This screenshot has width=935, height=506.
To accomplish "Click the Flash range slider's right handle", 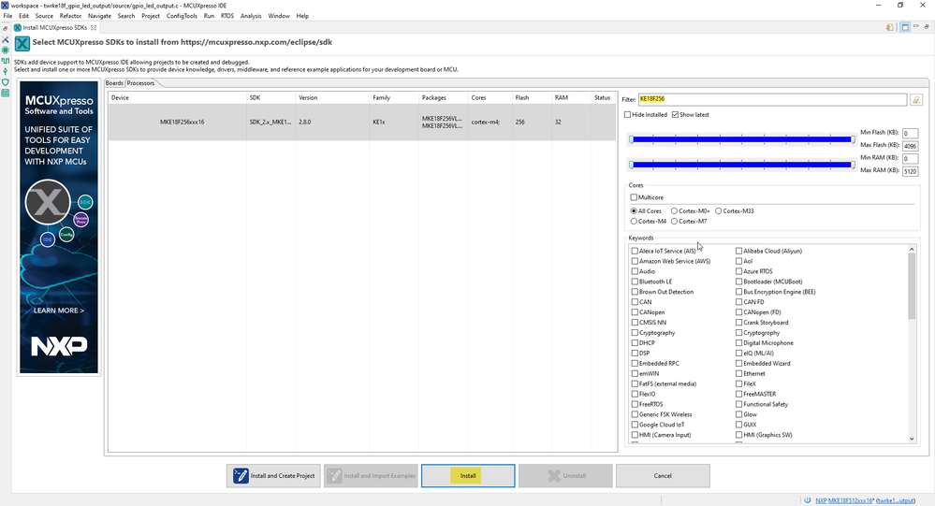I will coord(853,139).
